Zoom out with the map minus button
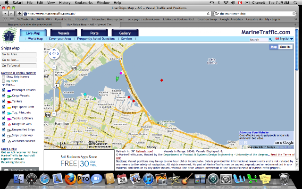This screenshot has width=302, height=189. click(54, 114)
